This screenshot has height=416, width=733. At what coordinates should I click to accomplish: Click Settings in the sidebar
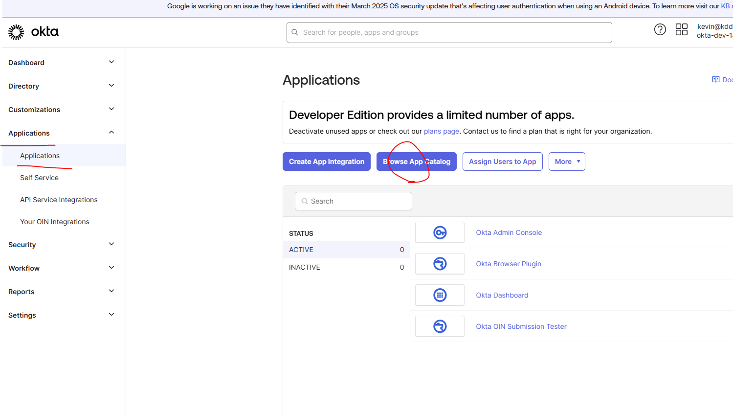[22, 315]
